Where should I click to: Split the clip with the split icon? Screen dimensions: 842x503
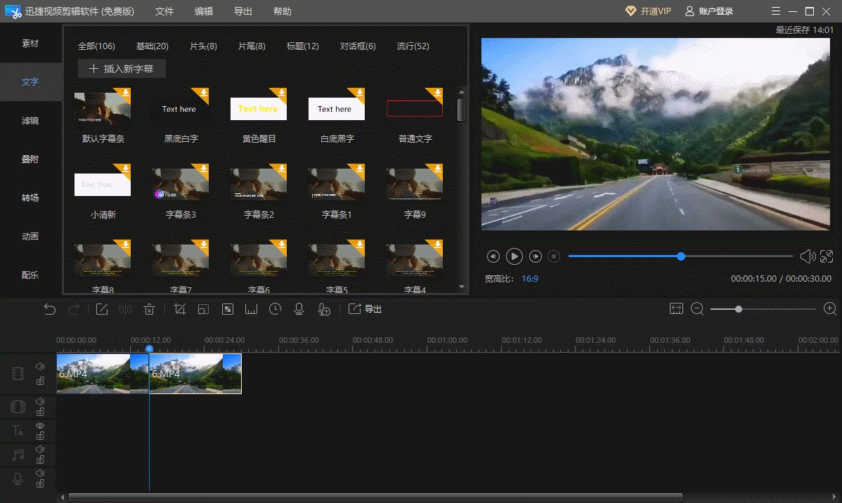click(x=125, y=309)
